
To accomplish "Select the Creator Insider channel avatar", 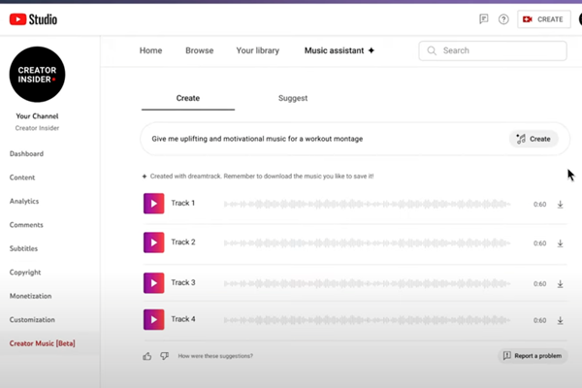I will (x=37, y=74).
